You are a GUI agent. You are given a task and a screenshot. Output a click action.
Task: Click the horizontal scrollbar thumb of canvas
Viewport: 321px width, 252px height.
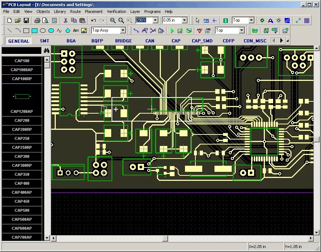pos(165,238)
